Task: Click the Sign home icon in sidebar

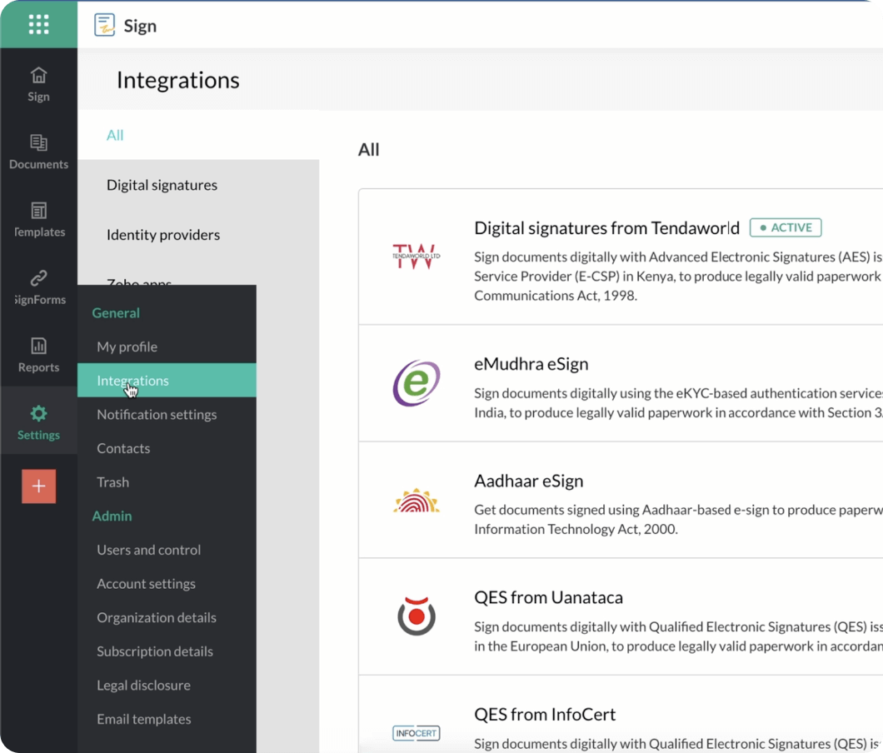Action: click(38, 76)
